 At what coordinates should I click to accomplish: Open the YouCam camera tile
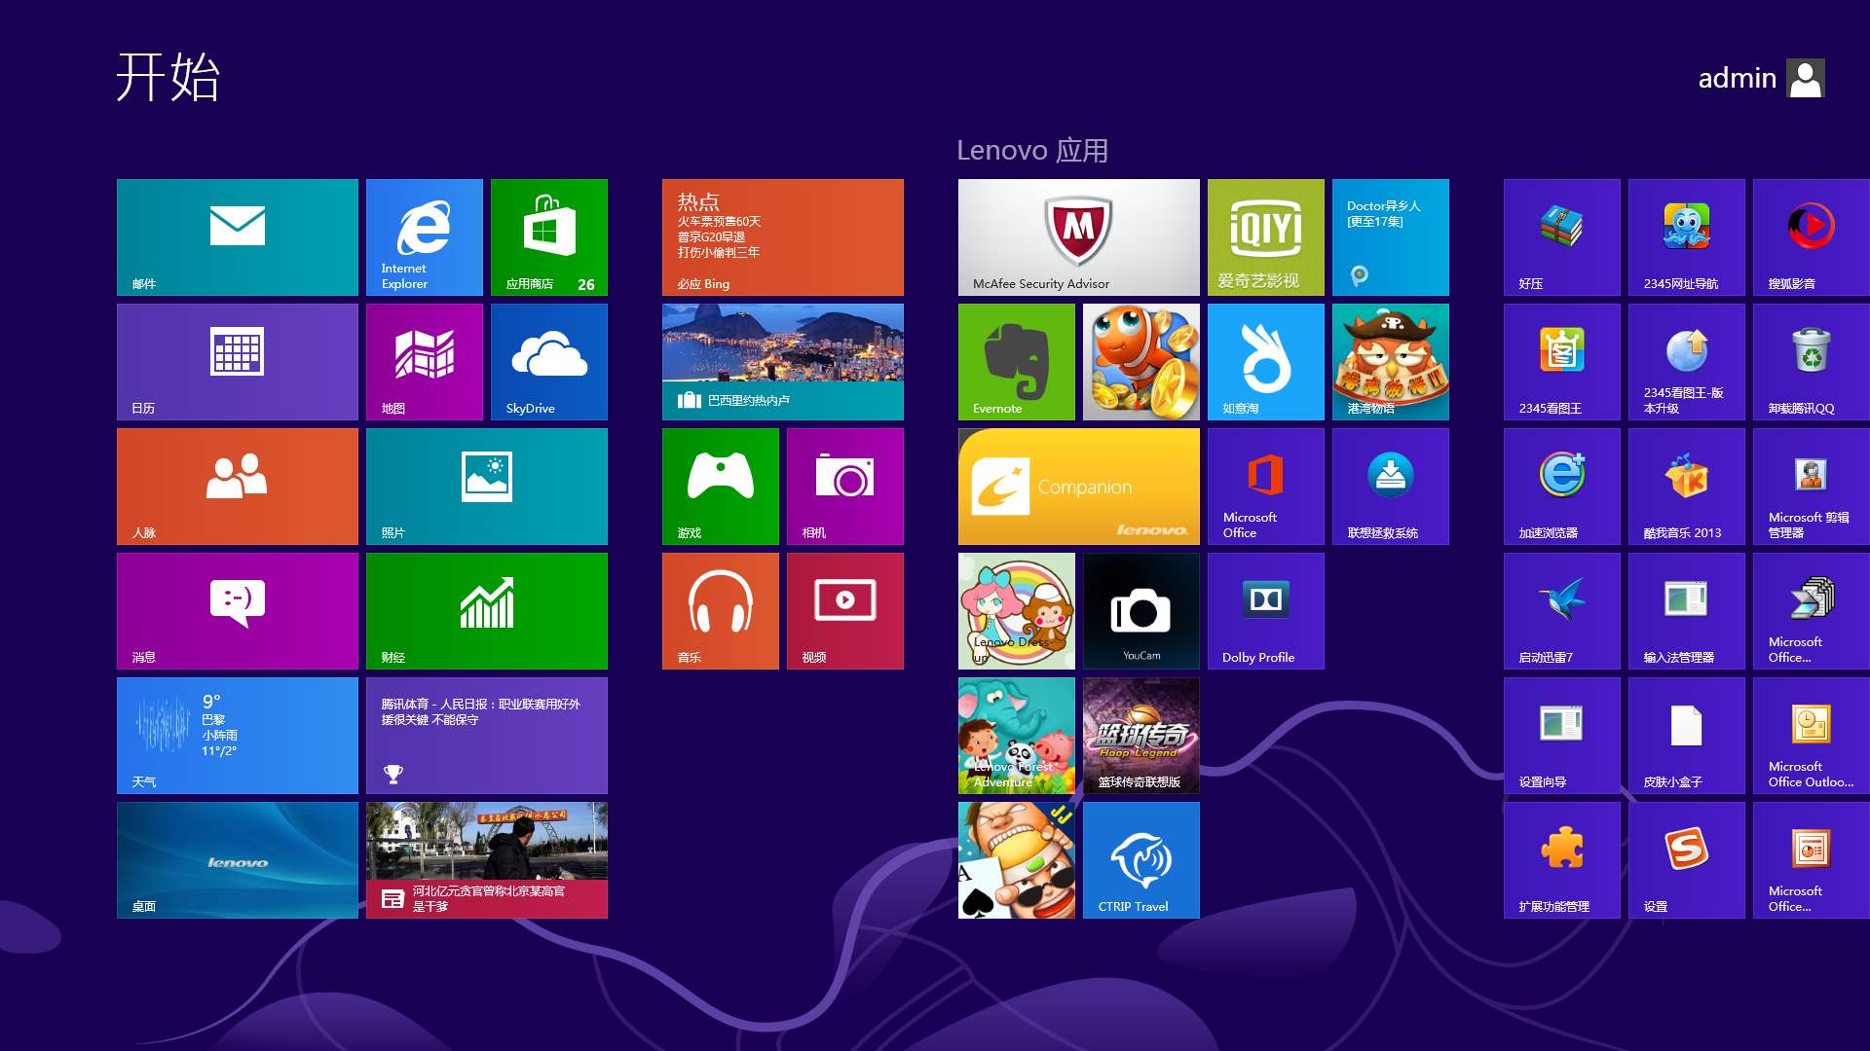[1141, 610]
